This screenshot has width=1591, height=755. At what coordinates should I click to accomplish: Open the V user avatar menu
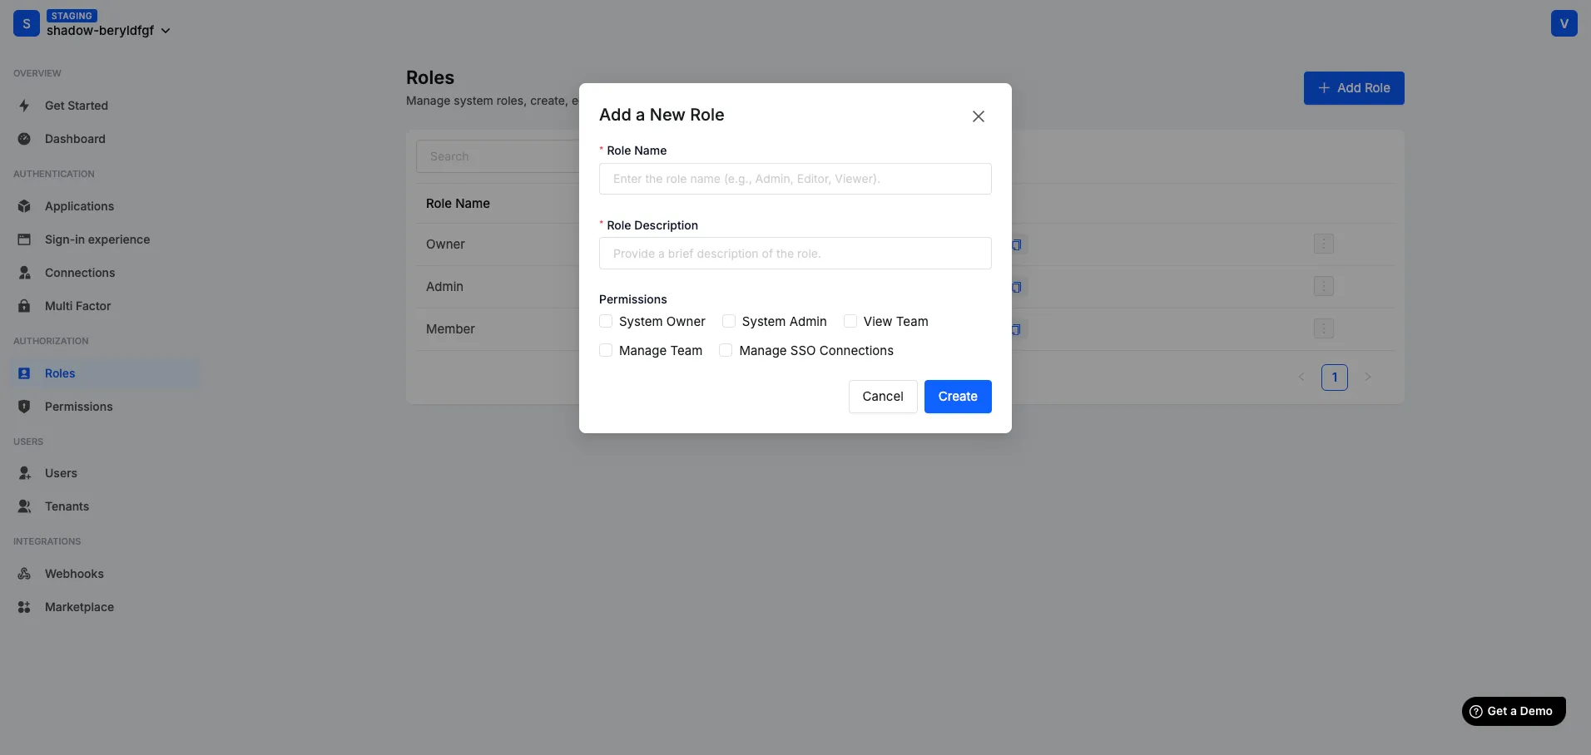(x=1565, y=23)
